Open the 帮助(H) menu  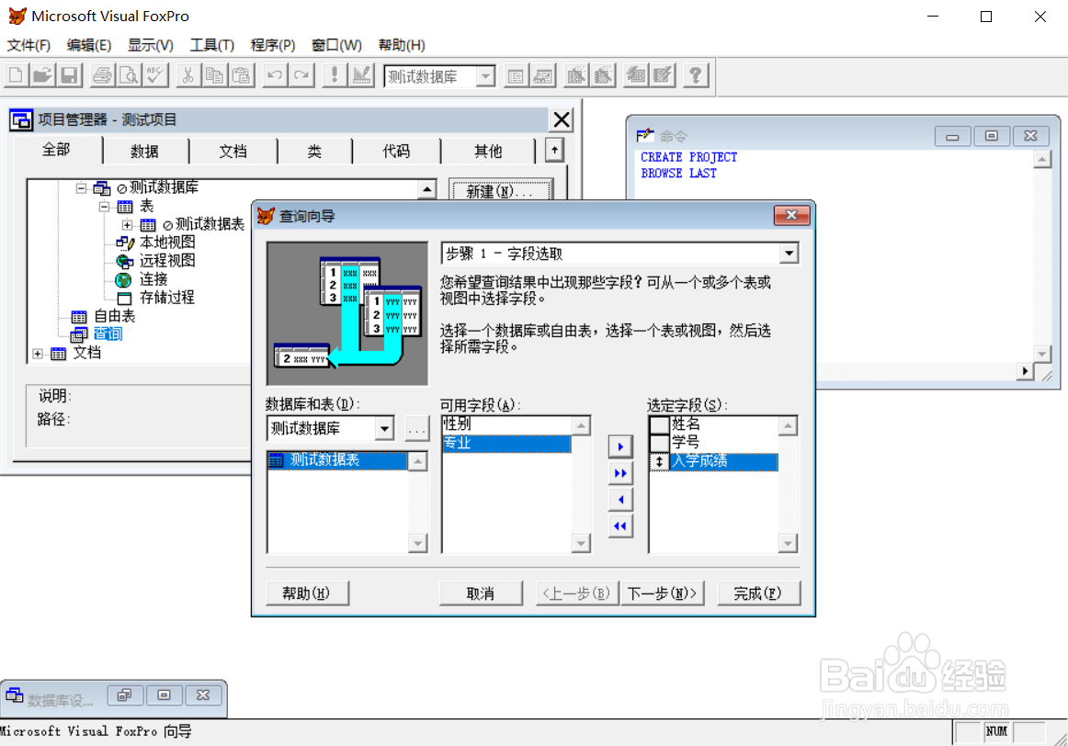click(402, 45)
